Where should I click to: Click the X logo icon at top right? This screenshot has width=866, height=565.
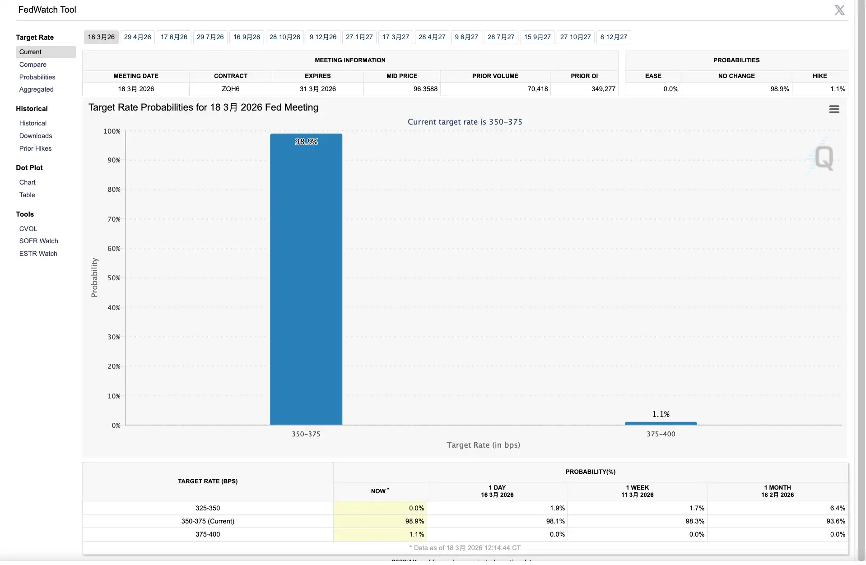(839, 10)
